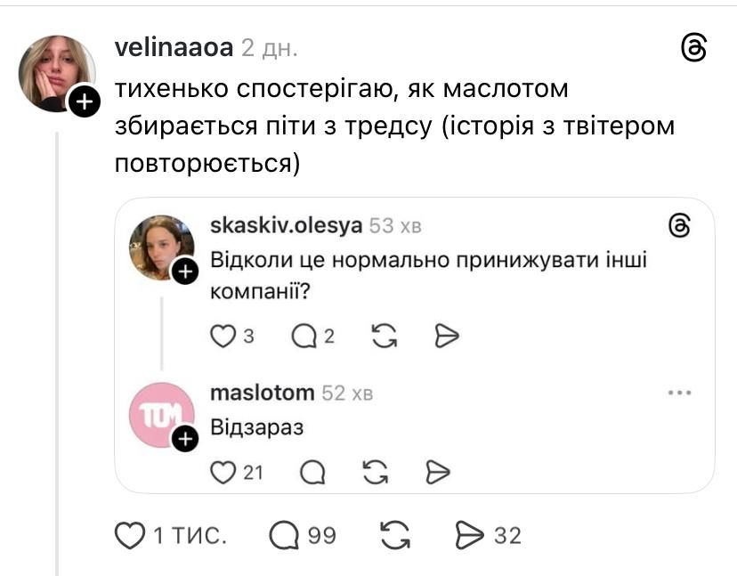Reply to maslotom's comment
The height and width of the screenshot is (576, 737).
tap(312, 472)
